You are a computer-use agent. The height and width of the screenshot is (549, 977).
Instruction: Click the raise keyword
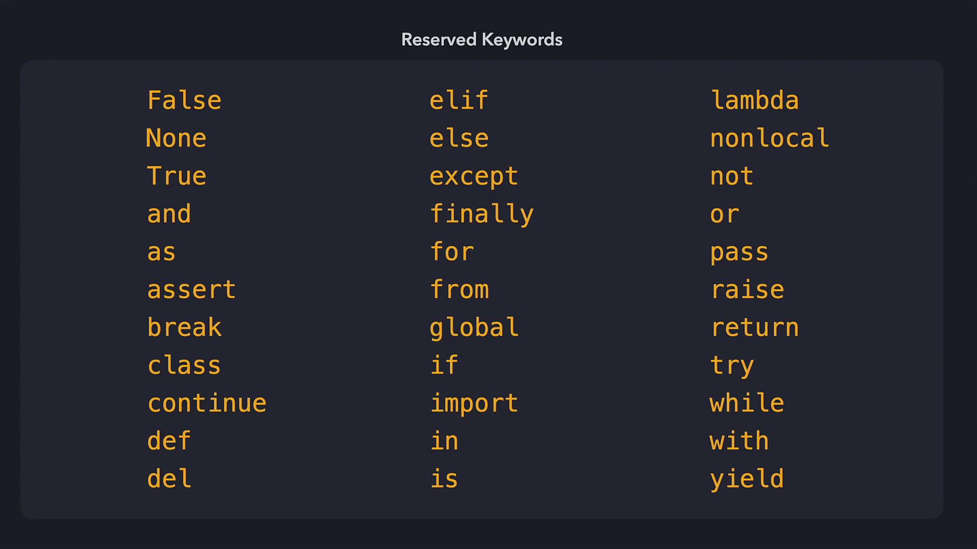747,290
